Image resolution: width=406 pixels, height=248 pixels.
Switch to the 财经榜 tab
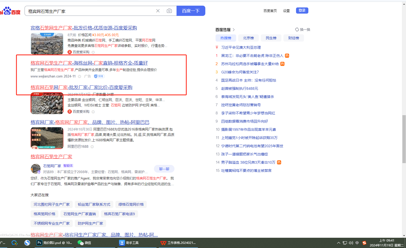[x=293, y=38]
